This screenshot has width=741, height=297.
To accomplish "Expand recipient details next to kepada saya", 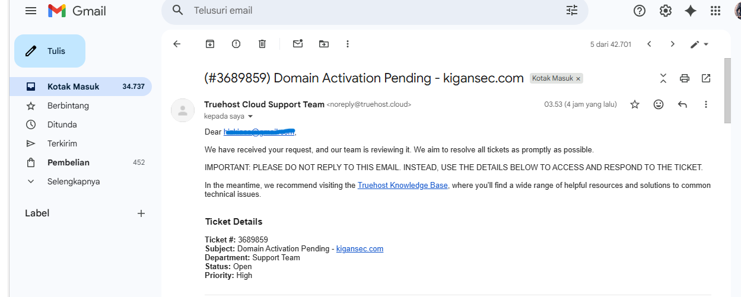I will point(250,116).
